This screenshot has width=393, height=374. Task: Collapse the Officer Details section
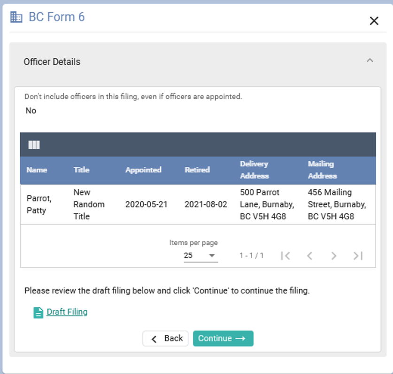[370, 61]
